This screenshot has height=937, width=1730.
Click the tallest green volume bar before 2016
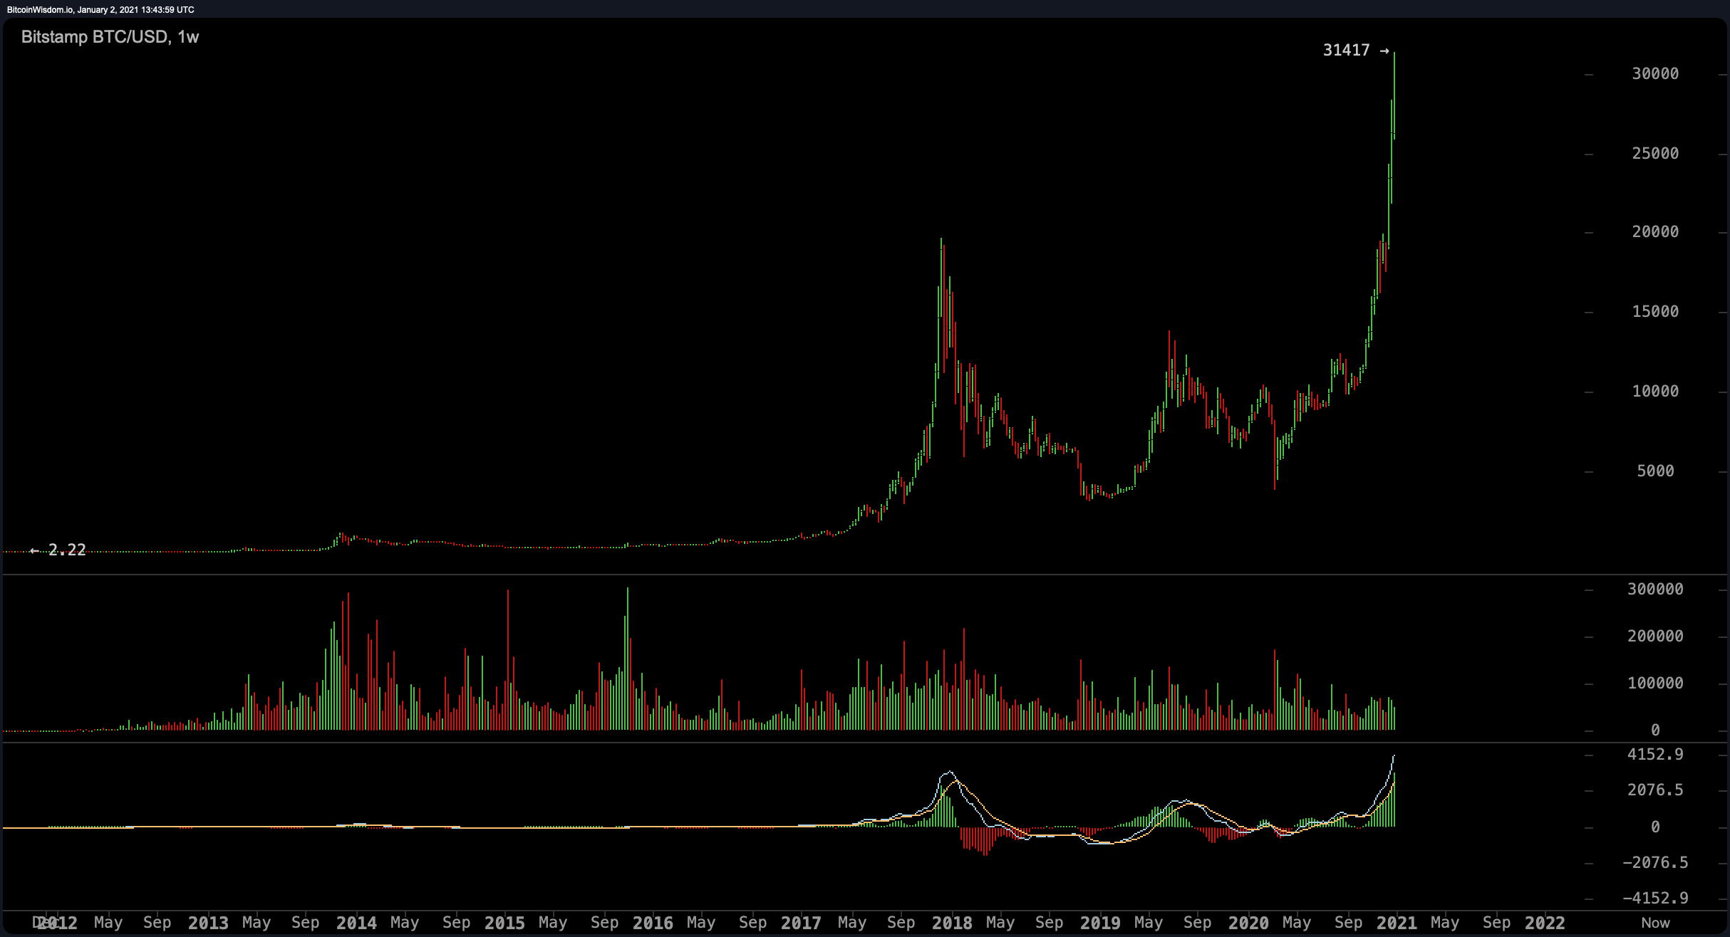[627, 659]
